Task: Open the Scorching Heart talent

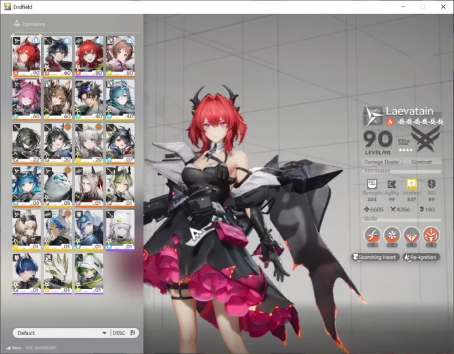Action: pos(375,257)
